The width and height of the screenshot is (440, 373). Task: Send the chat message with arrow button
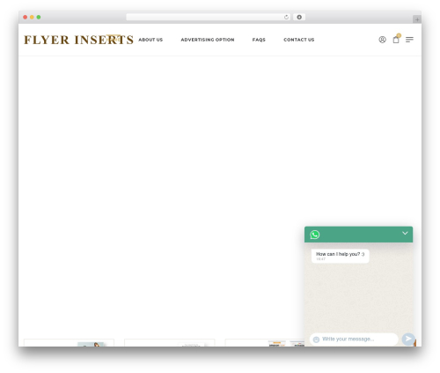coord(408,339)
